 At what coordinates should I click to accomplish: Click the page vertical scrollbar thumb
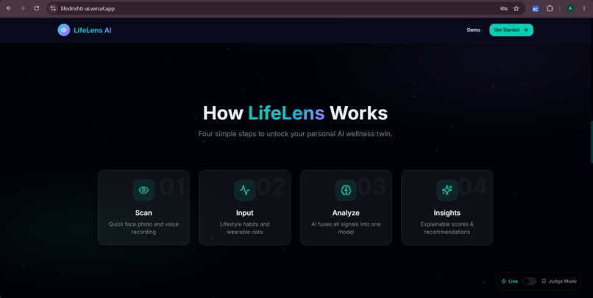592,142
